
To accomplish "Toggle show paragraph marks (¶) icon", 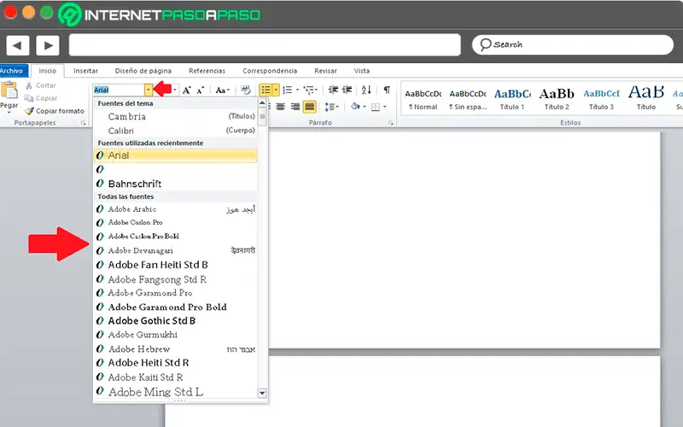I will pos(387,90).
